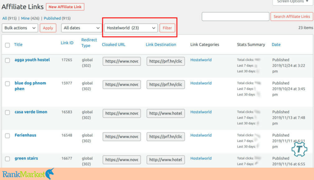The image size is (314, 180).
Task: Sort by Cloaked URL column
Action: 114,45
